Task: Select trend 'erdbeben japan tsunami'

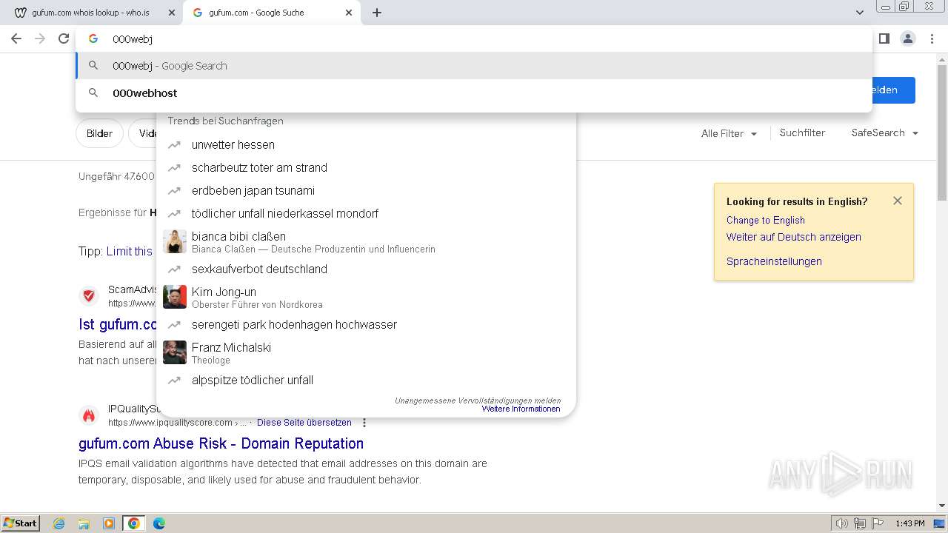Action: (253, 191)
